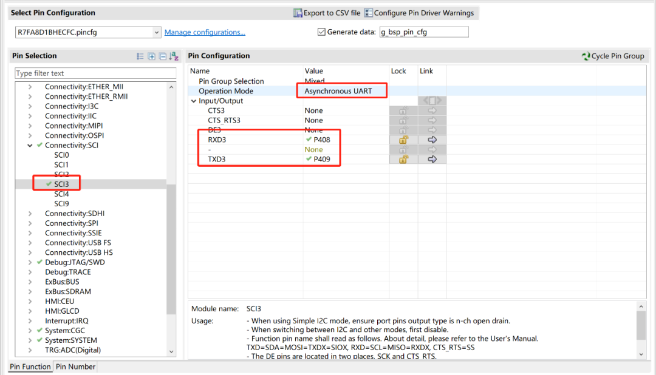Select ExBus:SDRAM in the tree
This screenshot has height=375, width=656.
68,292
